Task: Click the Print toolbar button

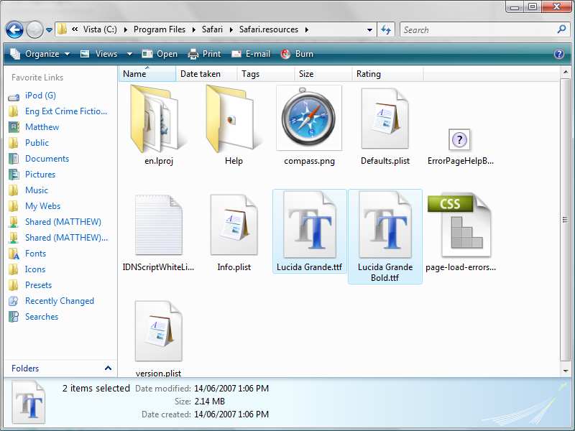Action: [204, 54]
